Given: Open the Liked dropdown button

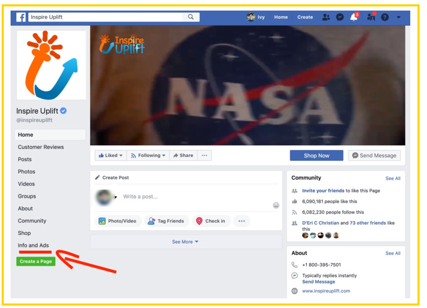Looking at the screenshot, I should click(x=110, y=155).
